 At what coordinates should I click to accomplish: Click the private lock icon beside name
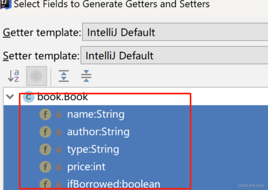tap(59, 115)
